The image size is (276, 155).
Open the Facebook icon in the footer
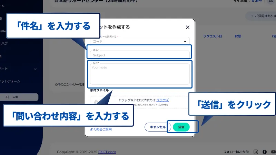265,152
